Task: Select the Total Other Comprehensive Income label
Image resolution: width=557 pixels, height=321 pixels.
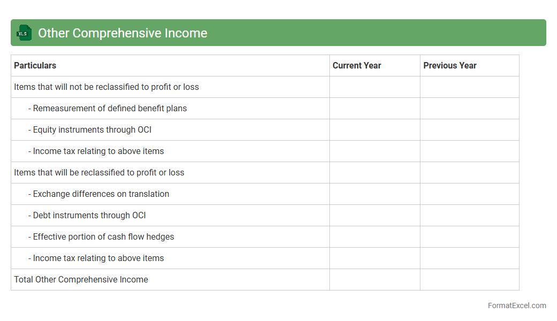Action: click(x=81, y=279)
